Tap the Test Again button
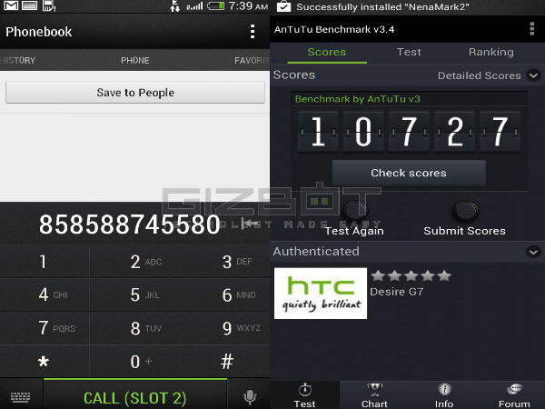The height and width of the screenshot is (409, 545). [354, 219]
